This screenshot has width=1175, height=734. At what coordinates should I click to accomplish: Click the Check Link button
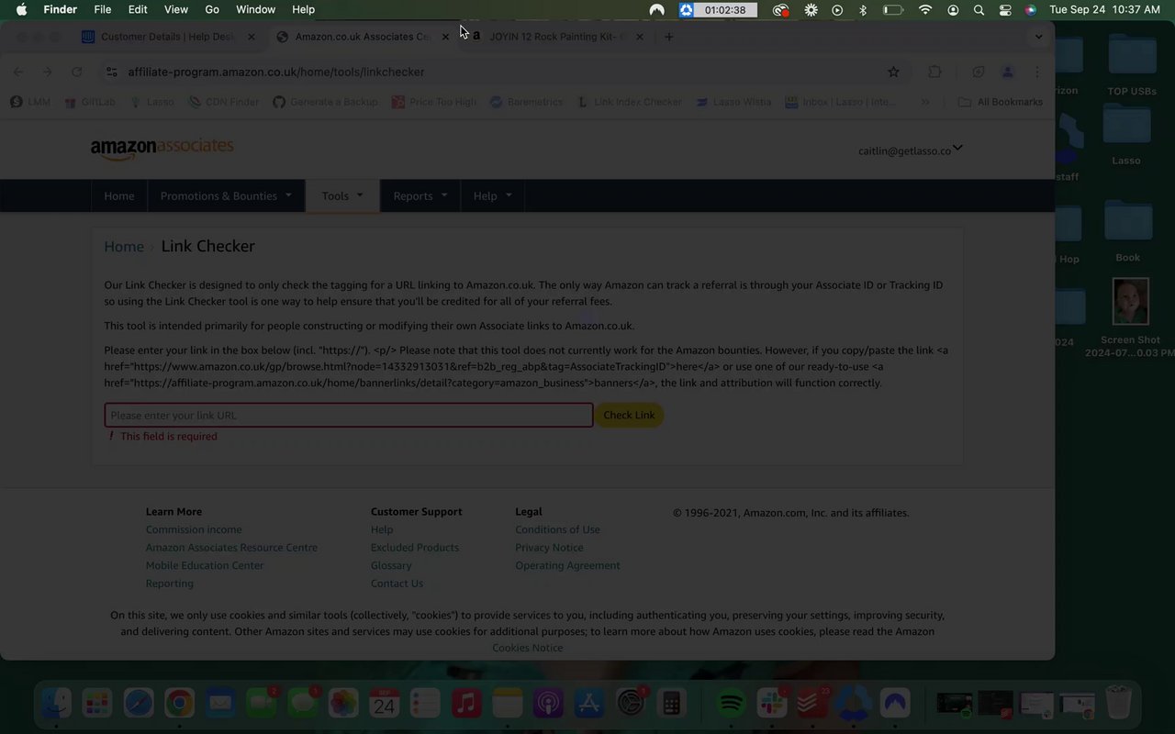point(629,415)
